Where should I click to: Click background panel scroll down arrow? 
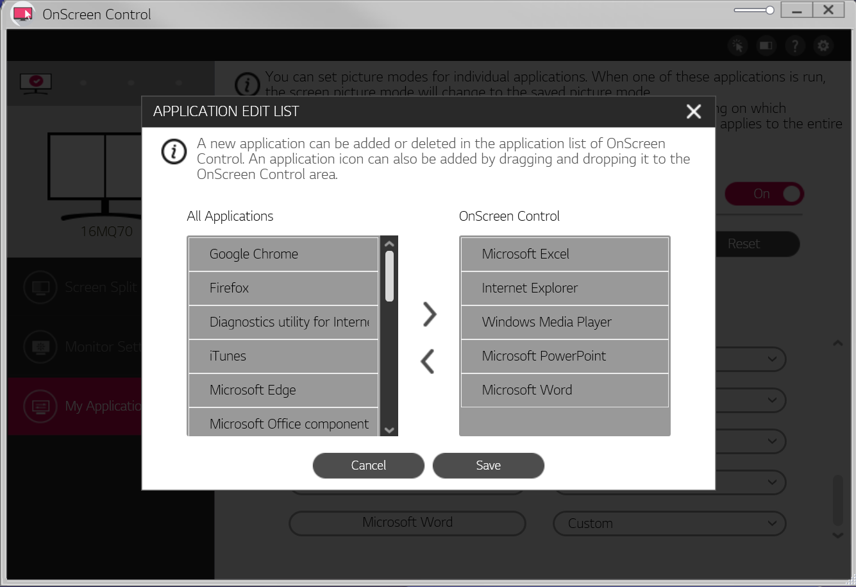tap(837, 534)
